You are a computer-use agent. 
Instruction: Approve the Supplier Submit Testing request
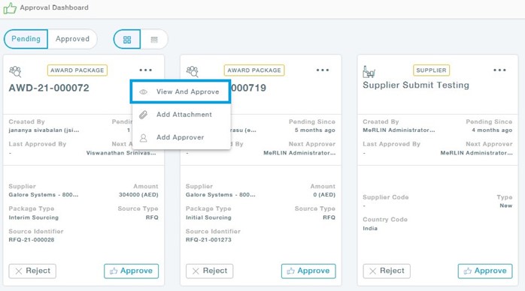tap(485, 271)
